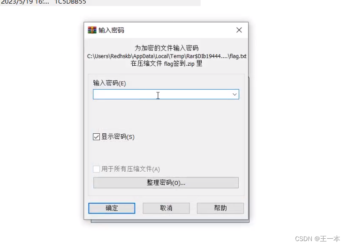Expand the password history dropdown arrow
The image size is (347, 246).
pos(235,94)
